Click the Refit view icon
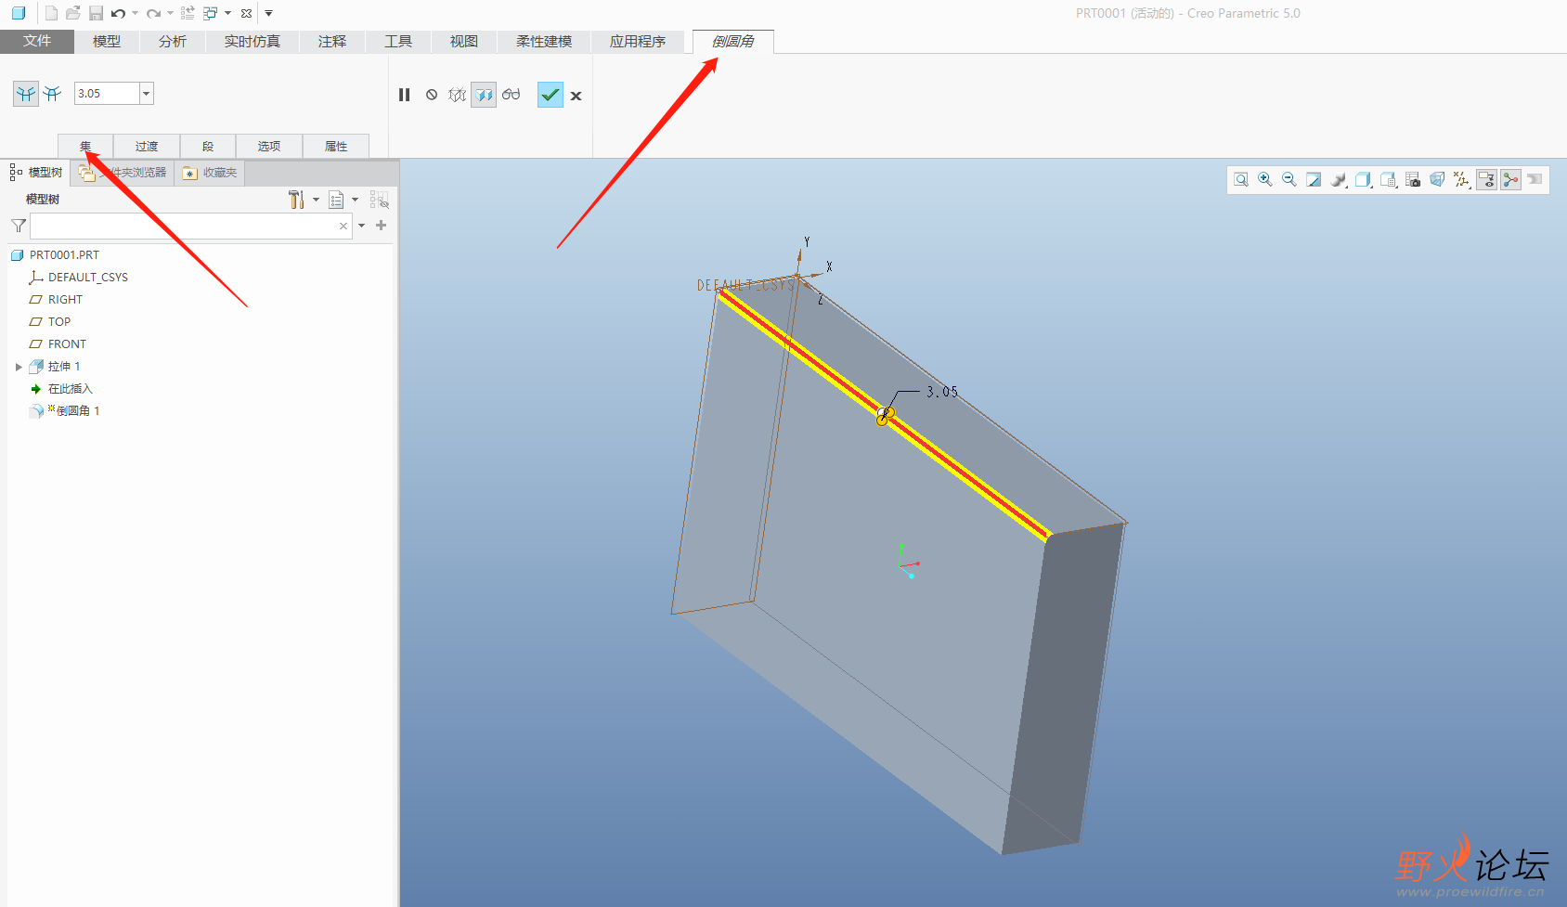Screen dimensions: 1567x907 [1241, 180]
